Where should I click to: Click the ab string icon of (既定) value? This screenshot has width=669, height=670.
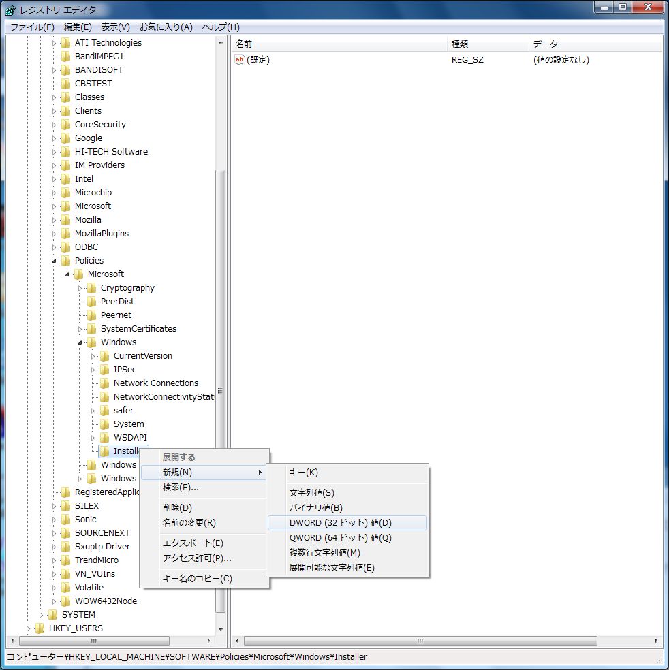pos(240,60)
